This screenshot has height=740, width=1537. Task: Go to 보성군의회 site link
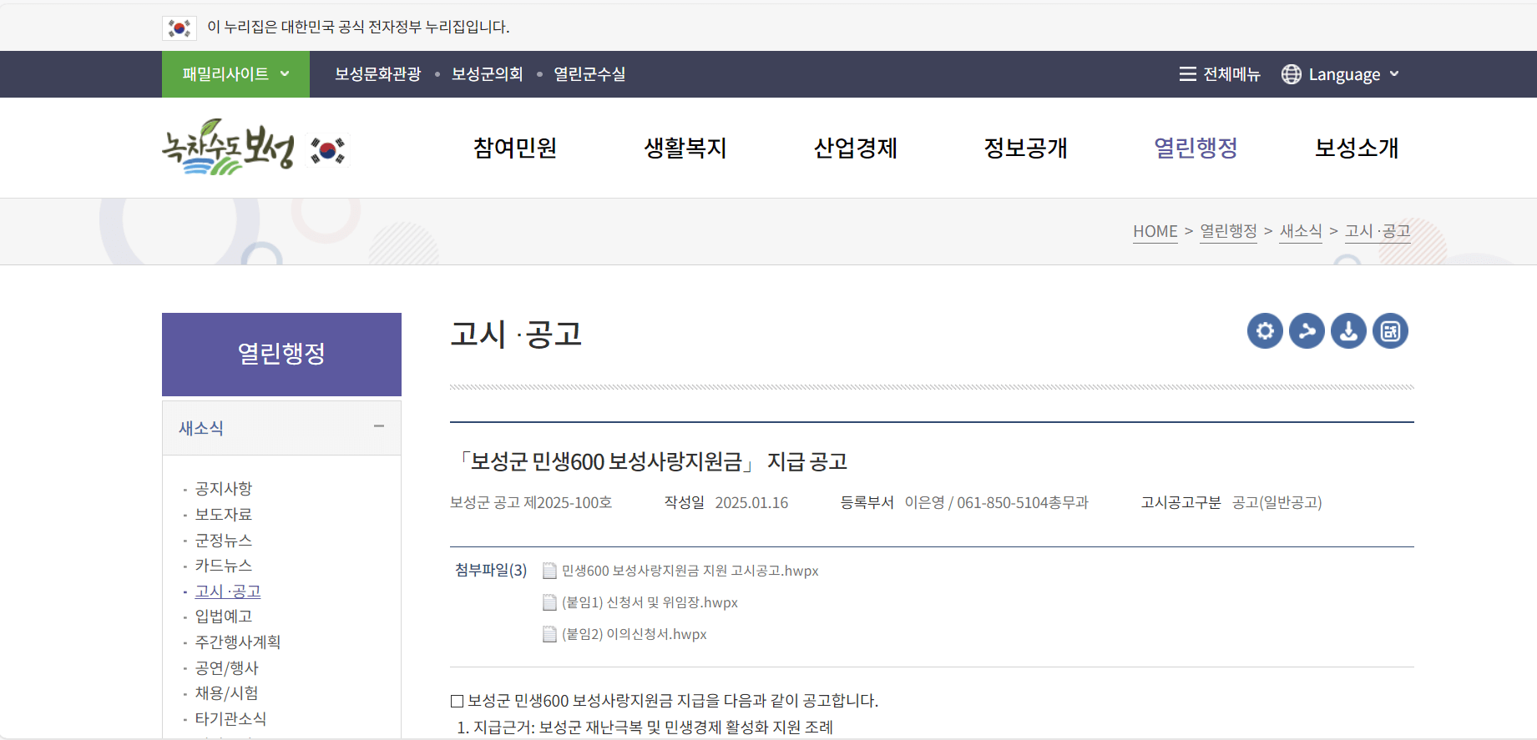(488, 74)
